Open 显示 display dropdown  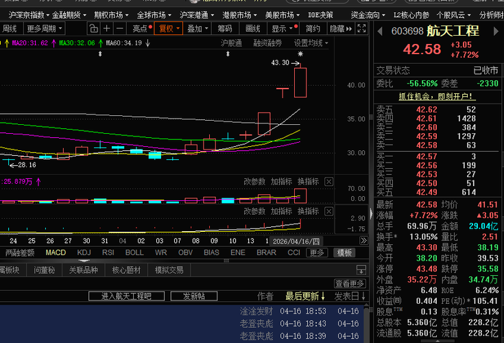click(x=283, y=29)
